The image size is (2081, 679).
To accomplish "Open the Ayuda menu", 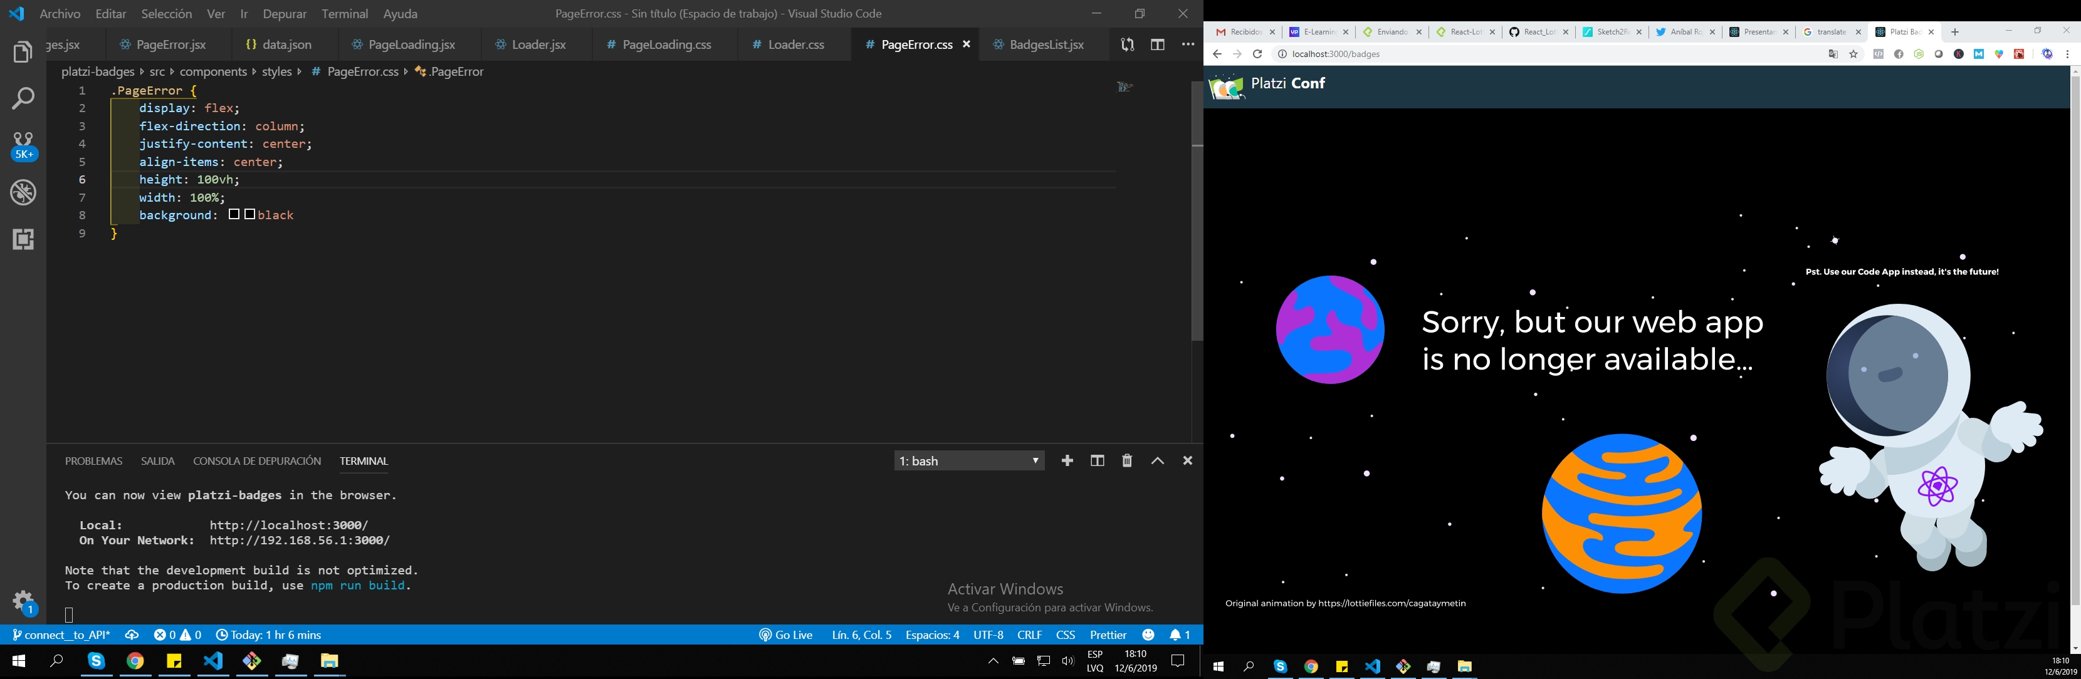I will [401, 14].
